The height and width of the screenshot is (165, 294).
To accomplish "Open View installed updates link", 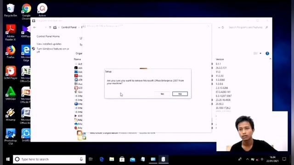I will 49,44.
